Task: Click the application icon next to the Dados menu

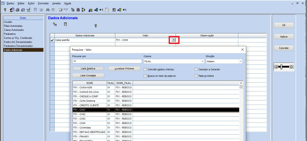Action: point(3,3)
